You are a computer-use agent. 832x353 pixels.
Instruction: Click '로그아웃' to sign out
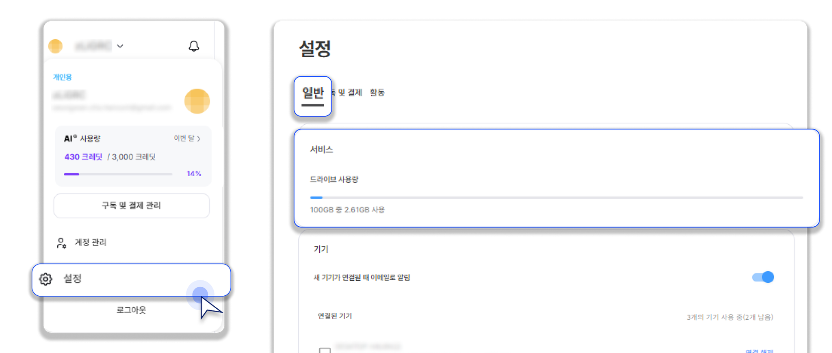pyautogui.click(x=131, y=310)
